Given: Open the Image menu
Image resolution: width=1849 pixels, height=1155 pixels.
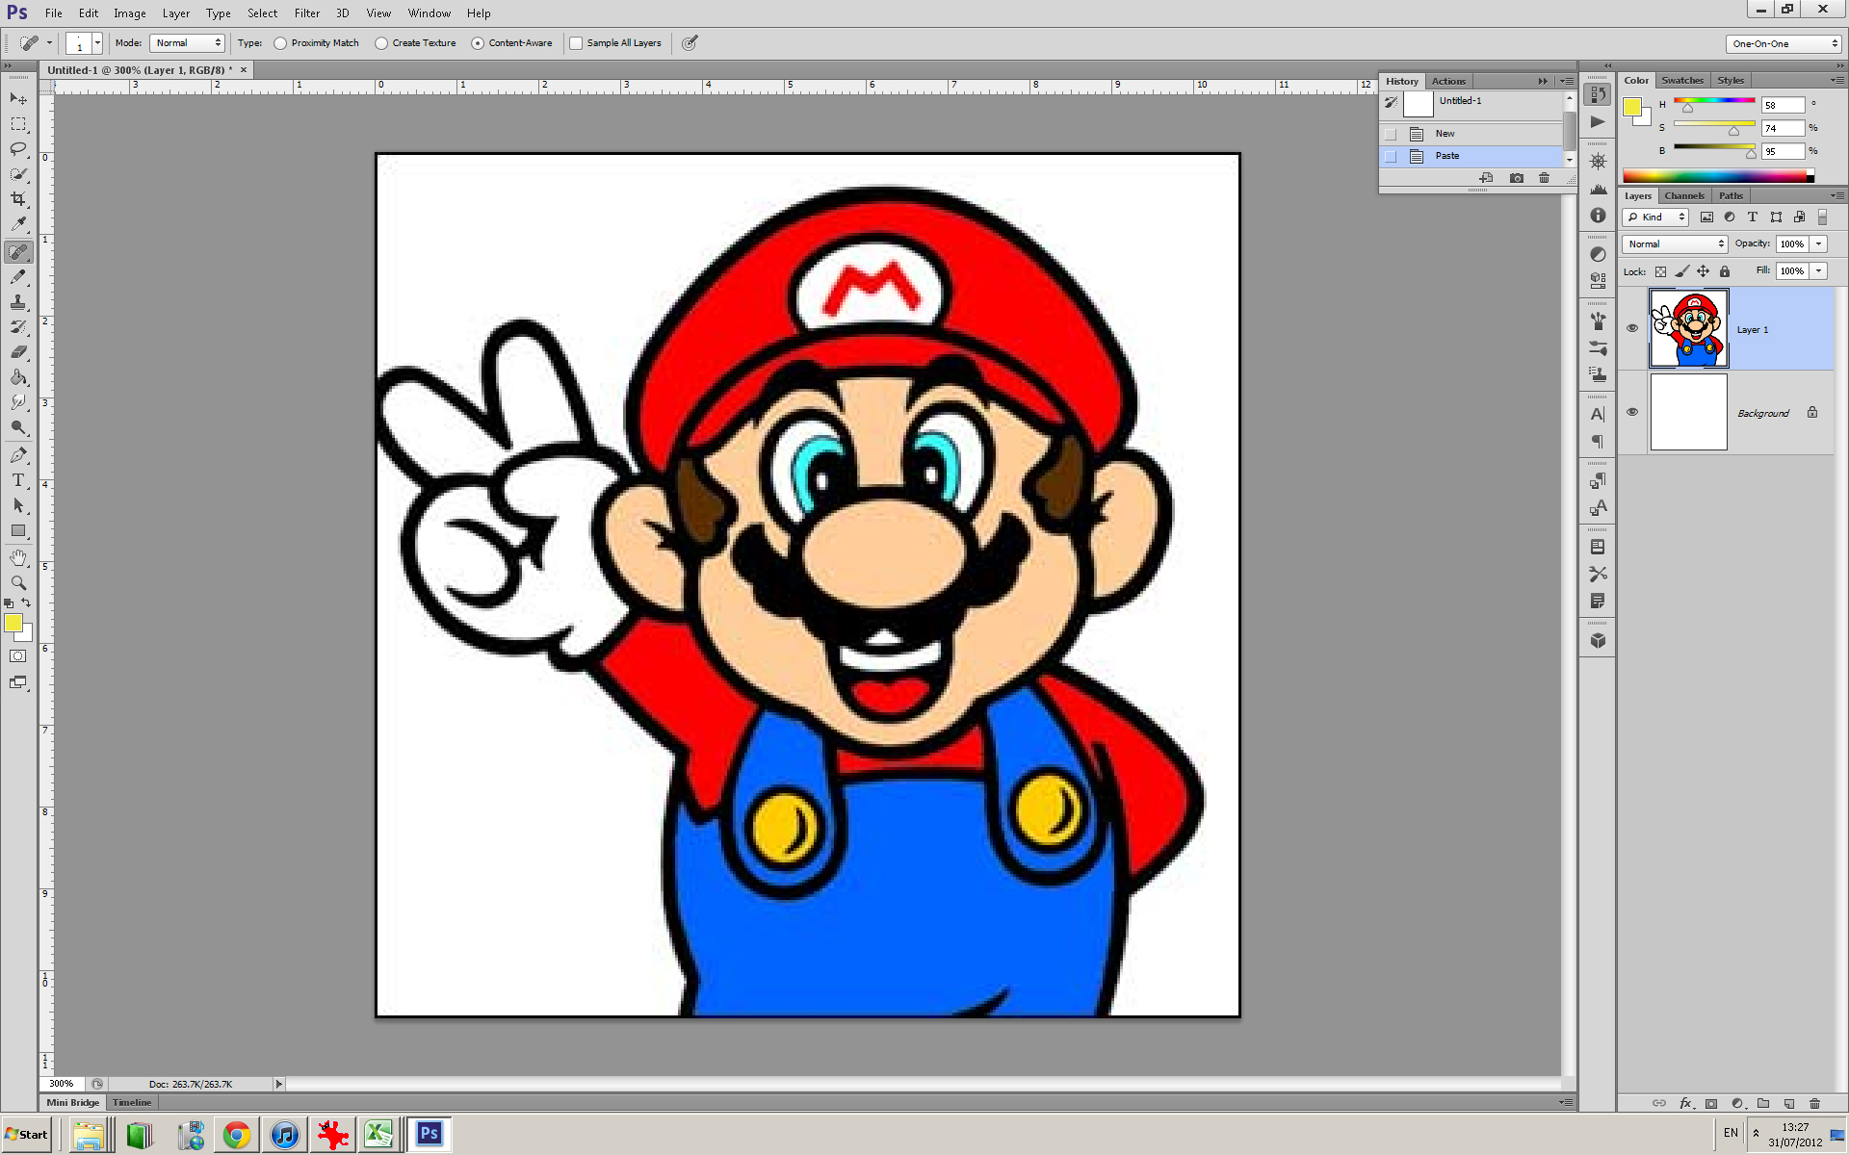Looking at the screenshot, I should [x=130, y=13].
